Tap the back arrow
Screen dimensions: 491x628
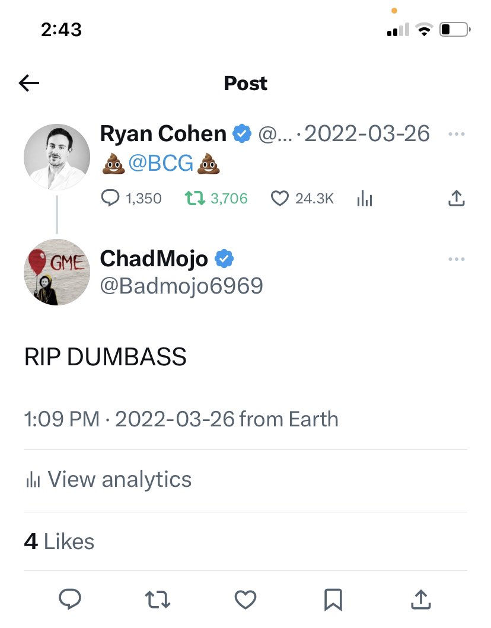click(29, 84)
